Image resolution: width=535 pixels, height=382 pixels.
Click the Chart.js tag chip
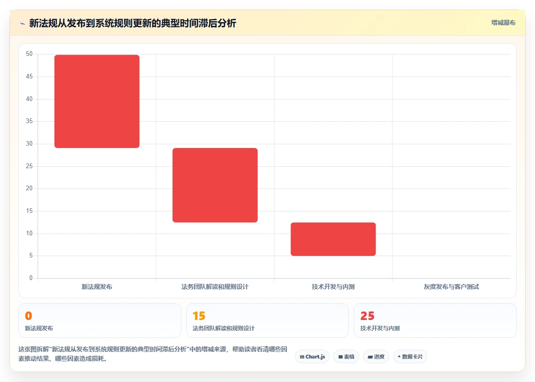click(x=312, y=357)
